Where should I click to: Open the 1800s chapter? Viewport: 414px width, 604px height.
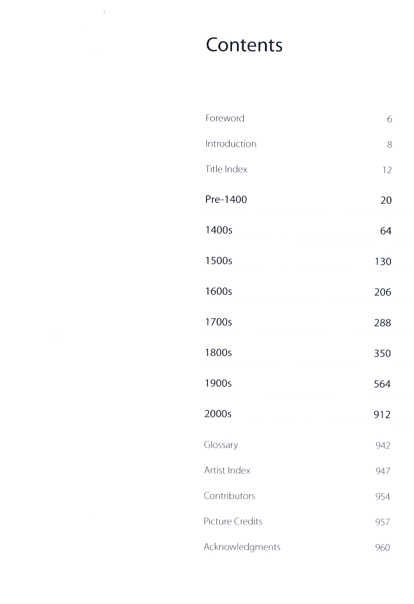point(218,352)
